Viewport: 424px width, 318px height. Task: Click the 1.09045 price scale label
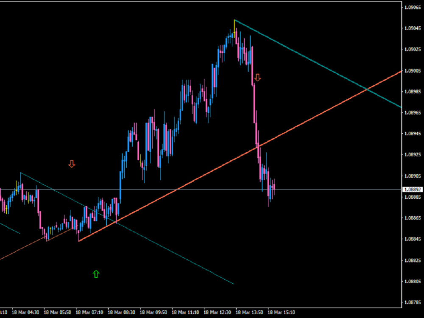click(x=413, y=28)
